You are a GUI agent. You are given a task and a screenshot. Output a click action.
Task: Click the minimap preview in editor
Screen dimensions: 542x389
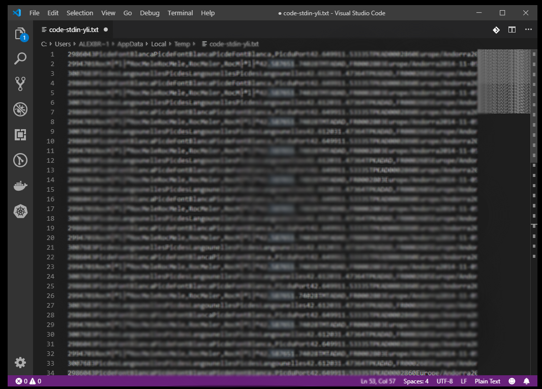tap(504, 81)
